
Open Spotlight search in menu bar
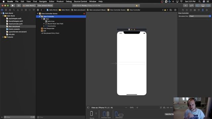click(199, 1)
